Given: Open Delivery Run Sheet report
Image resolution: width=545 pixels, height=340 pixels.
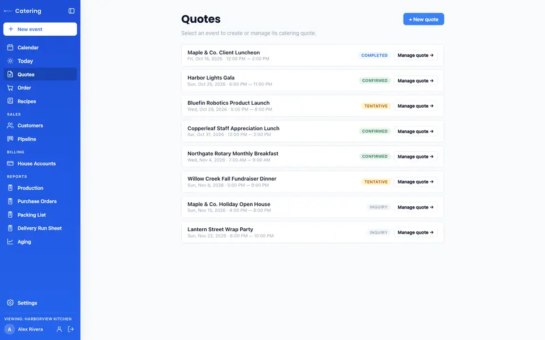Looking at the screenshot, I should [x=40, y=228].
